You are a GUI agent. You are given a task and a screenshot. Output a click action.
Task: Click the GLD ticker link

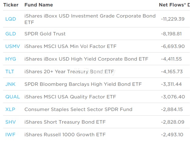[11, 34]
